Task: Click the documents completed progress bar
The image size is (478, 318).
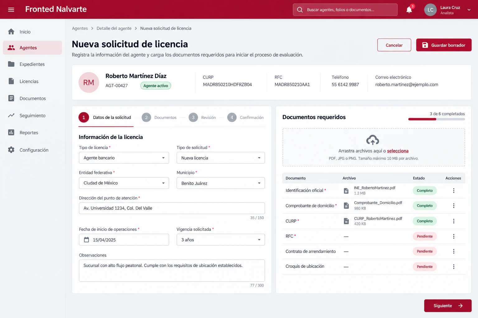Action: (437, 119)
